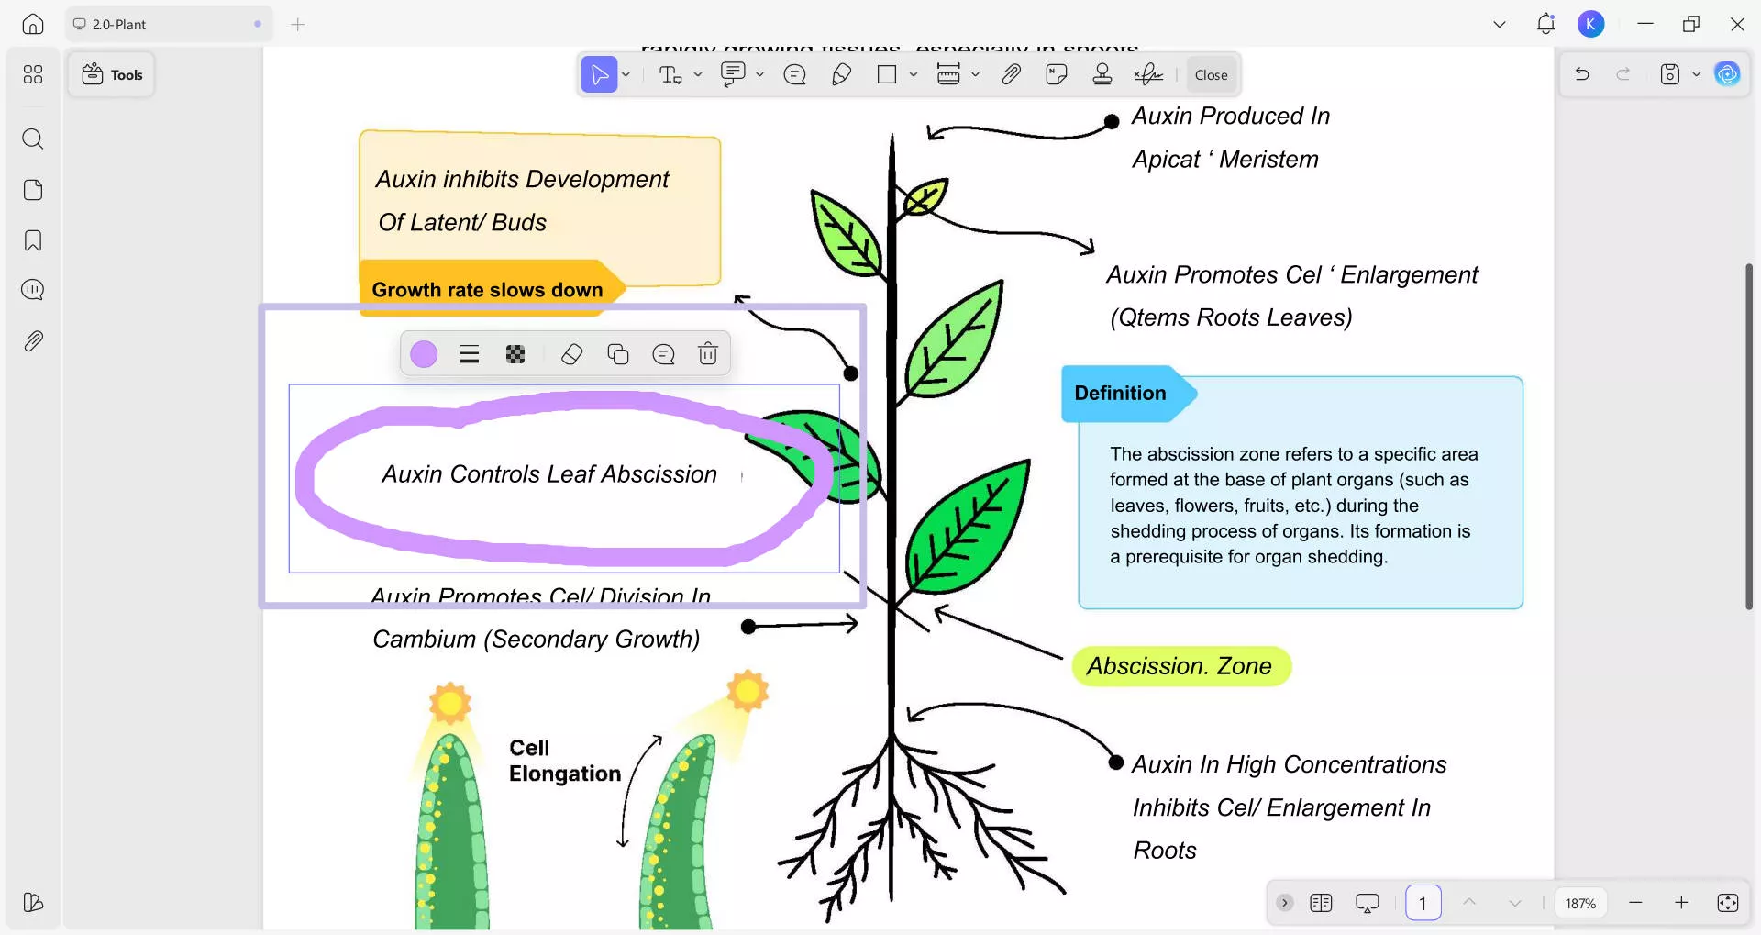Open the sticker tool
Image resolution: width=1761 pixels, height=935 pixels.
[1057, 74]
